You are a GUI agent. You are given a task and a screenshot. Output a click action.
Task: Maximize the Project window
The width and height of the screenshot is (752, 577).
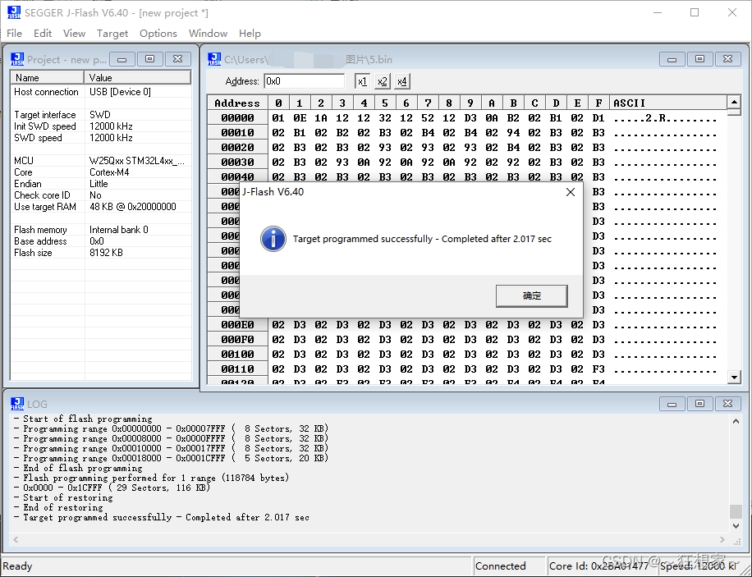[x=150, y=59]
